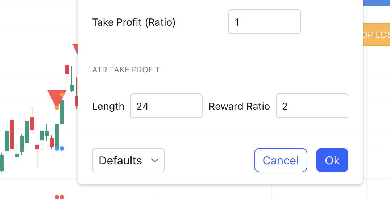Click the orange STOP LOSS label on the chart
Viewport: 390px width, 200px height.
(376, 34)
